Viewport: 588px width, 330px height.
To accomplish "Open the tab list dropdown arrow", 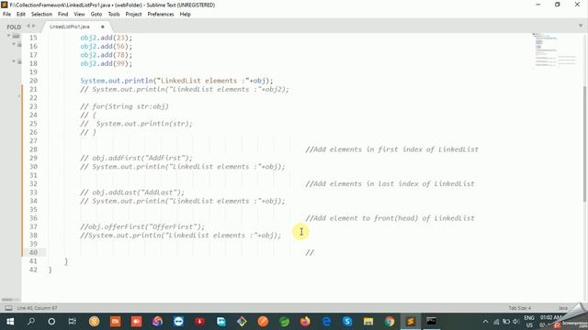I will click(x=581, y=26).
